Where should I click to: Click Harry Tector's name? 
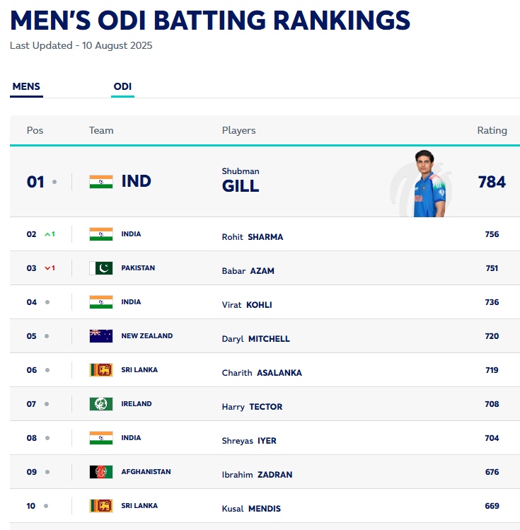click(252, 407)
